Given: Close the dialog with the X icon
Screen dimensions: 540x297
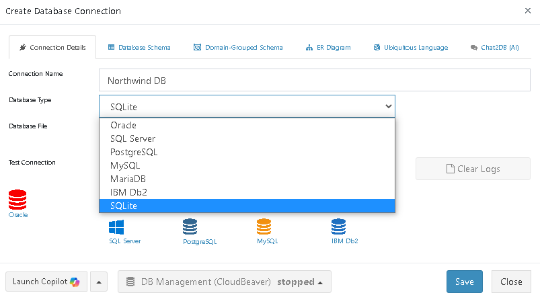Looking at the screenshot, I should click(x=527, y=11).
